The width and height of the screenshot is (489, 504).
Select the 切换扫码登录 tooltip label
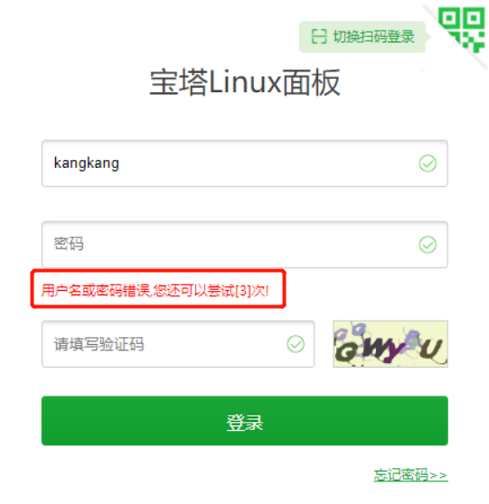(373, 37)
